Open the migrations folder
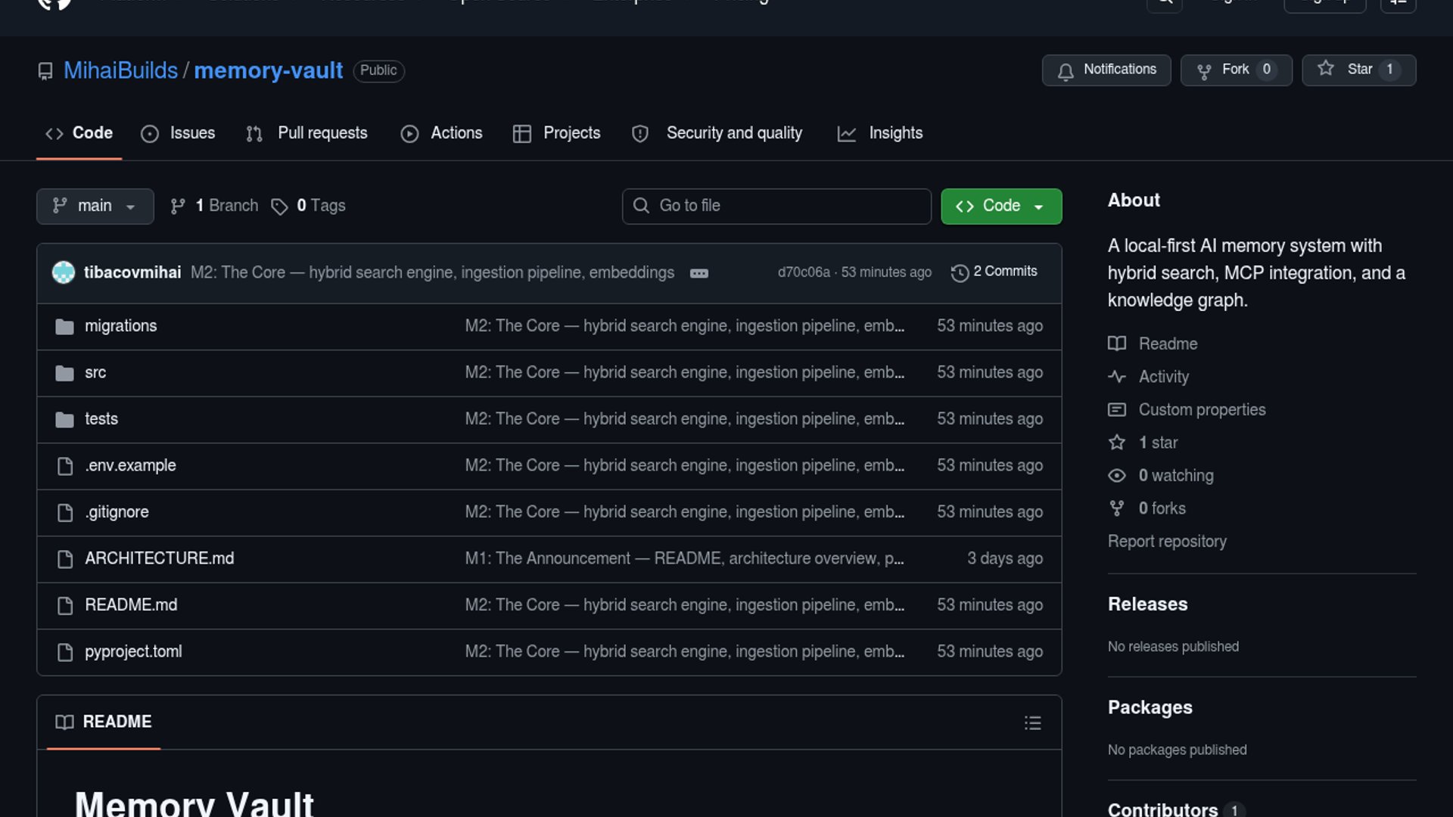The width and height of the screenshot is (1453, 817). point(120,326)
